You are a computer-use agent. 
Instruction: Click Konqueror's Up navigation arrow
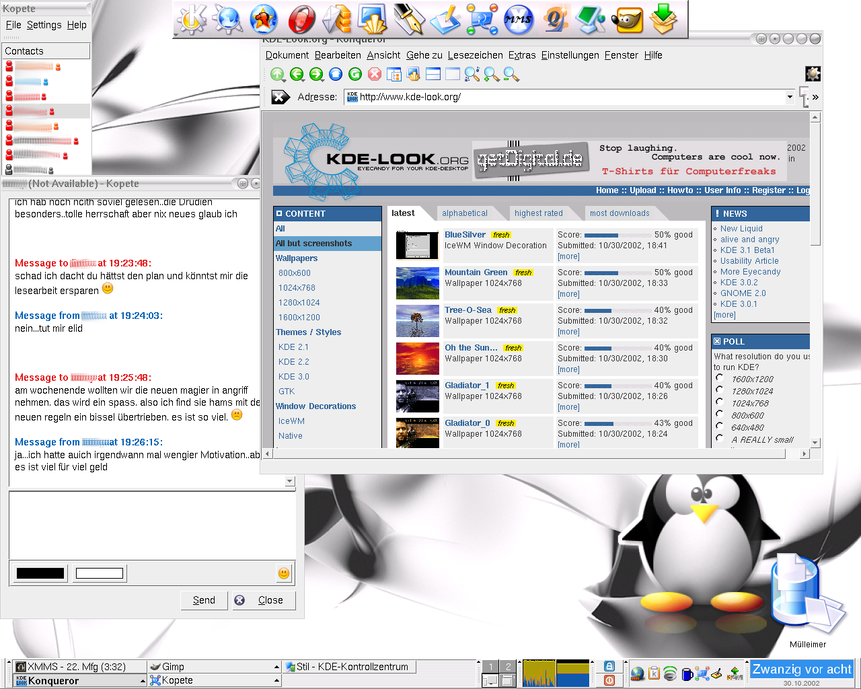[277, 74]
